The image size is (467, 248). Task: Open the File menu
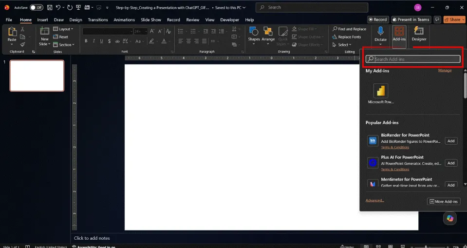pos(9,19)
